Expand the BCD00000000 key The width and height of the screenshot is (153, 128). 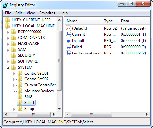point(8,32)
